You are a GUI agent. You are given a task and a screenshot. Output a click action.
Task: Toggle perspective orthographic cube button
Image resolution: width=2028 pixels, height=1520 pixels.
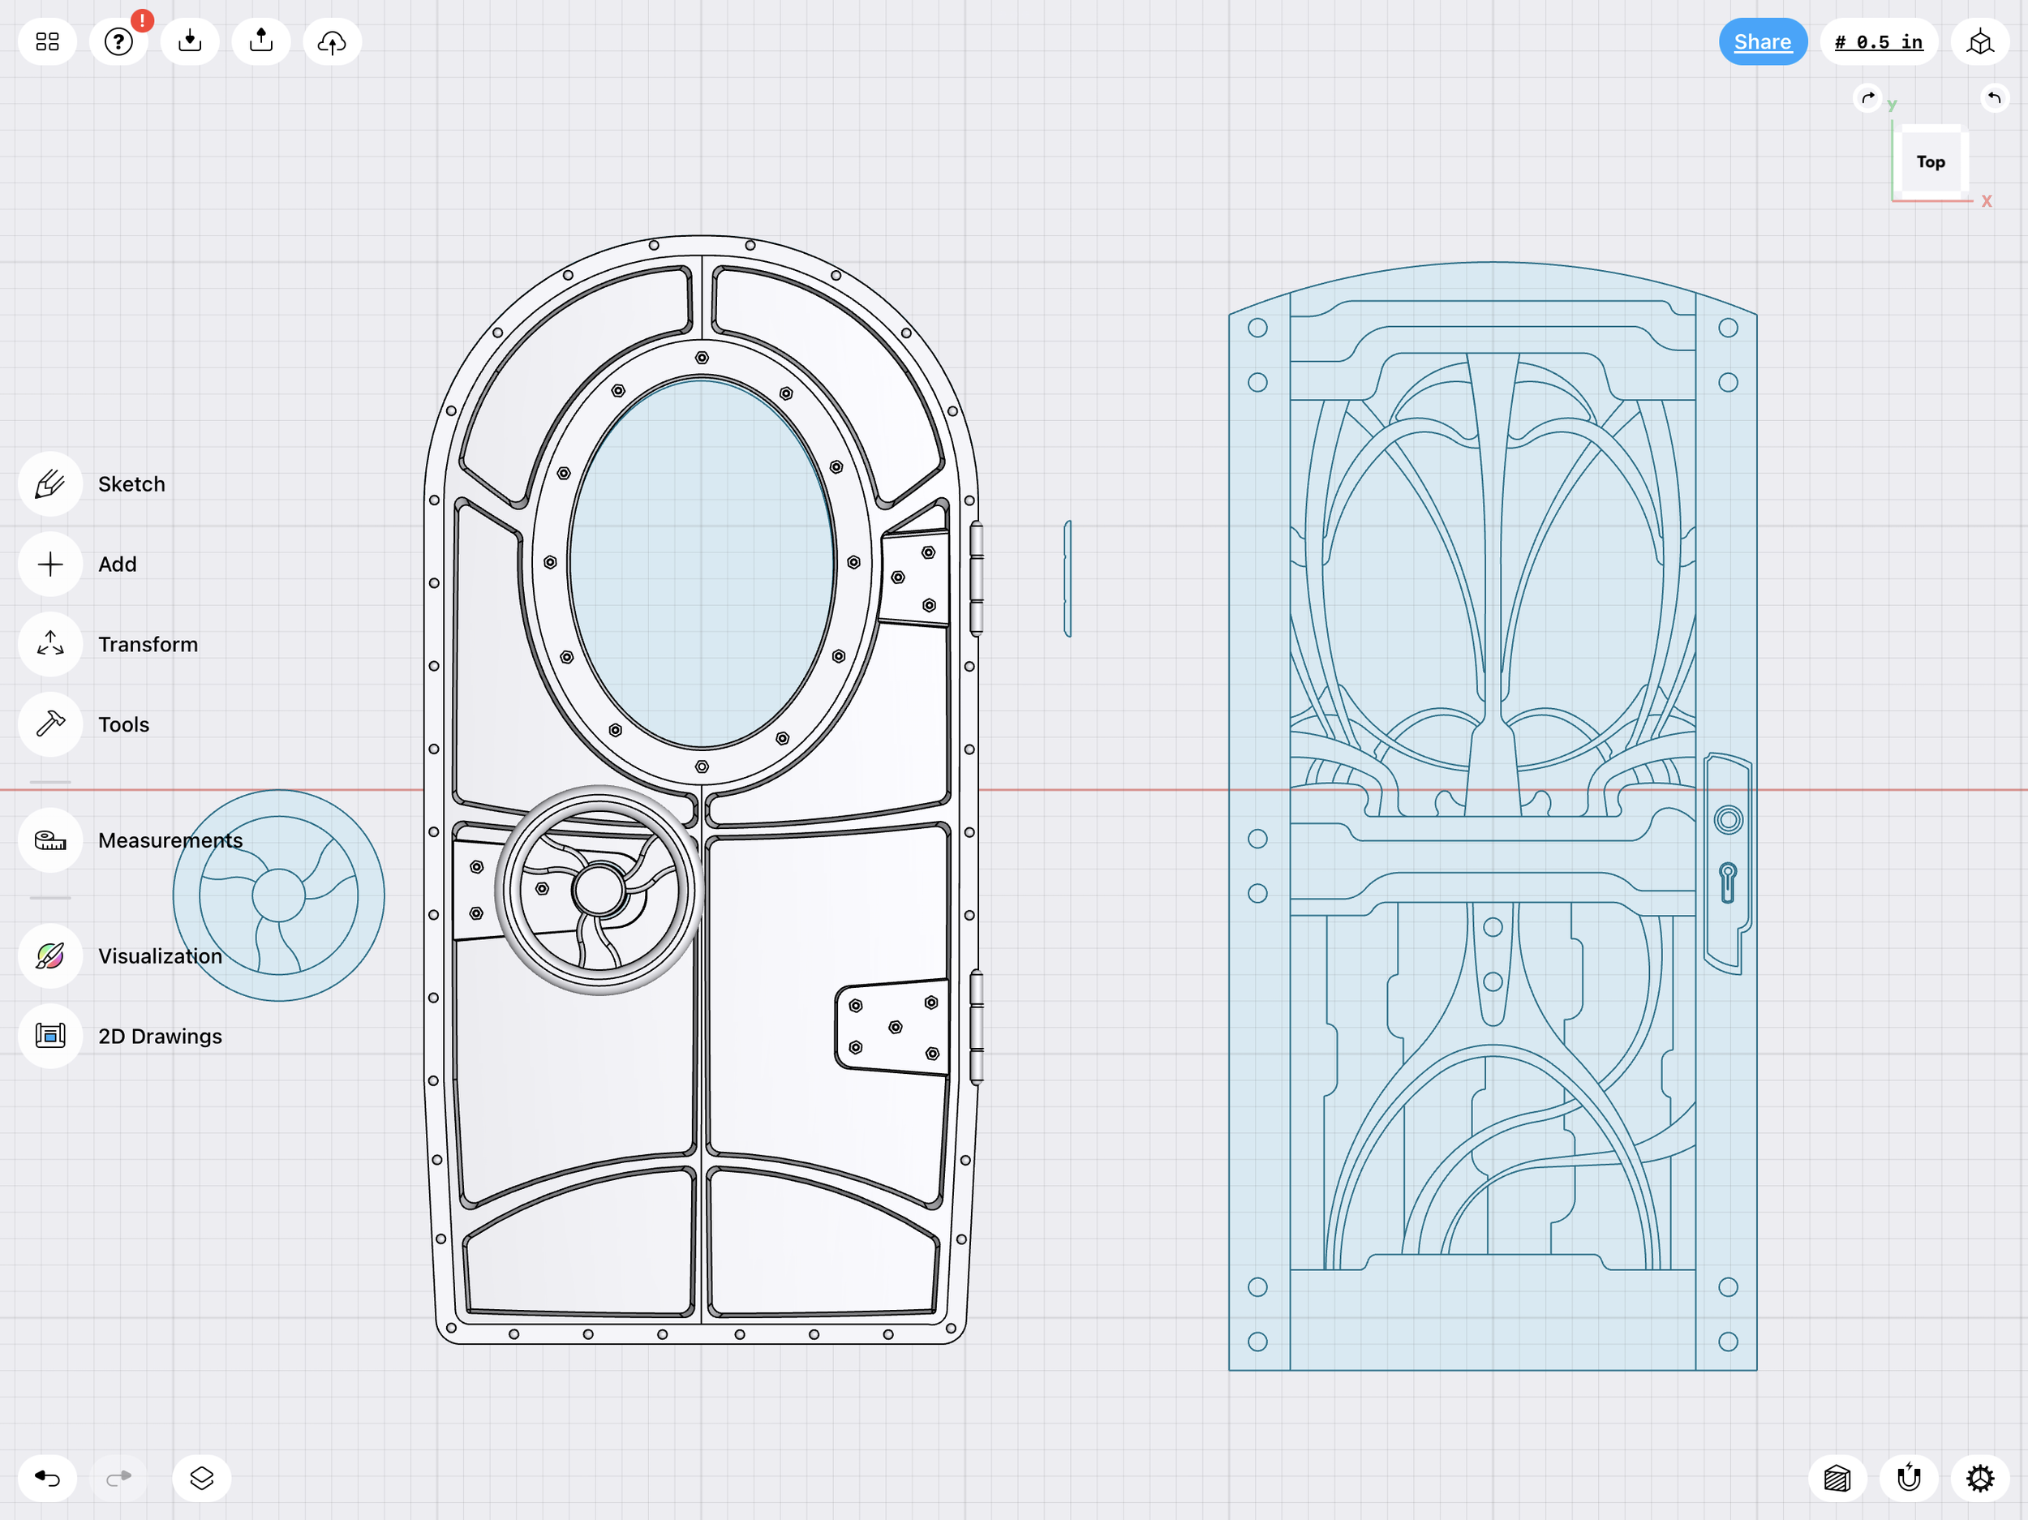coord(1979,41)
